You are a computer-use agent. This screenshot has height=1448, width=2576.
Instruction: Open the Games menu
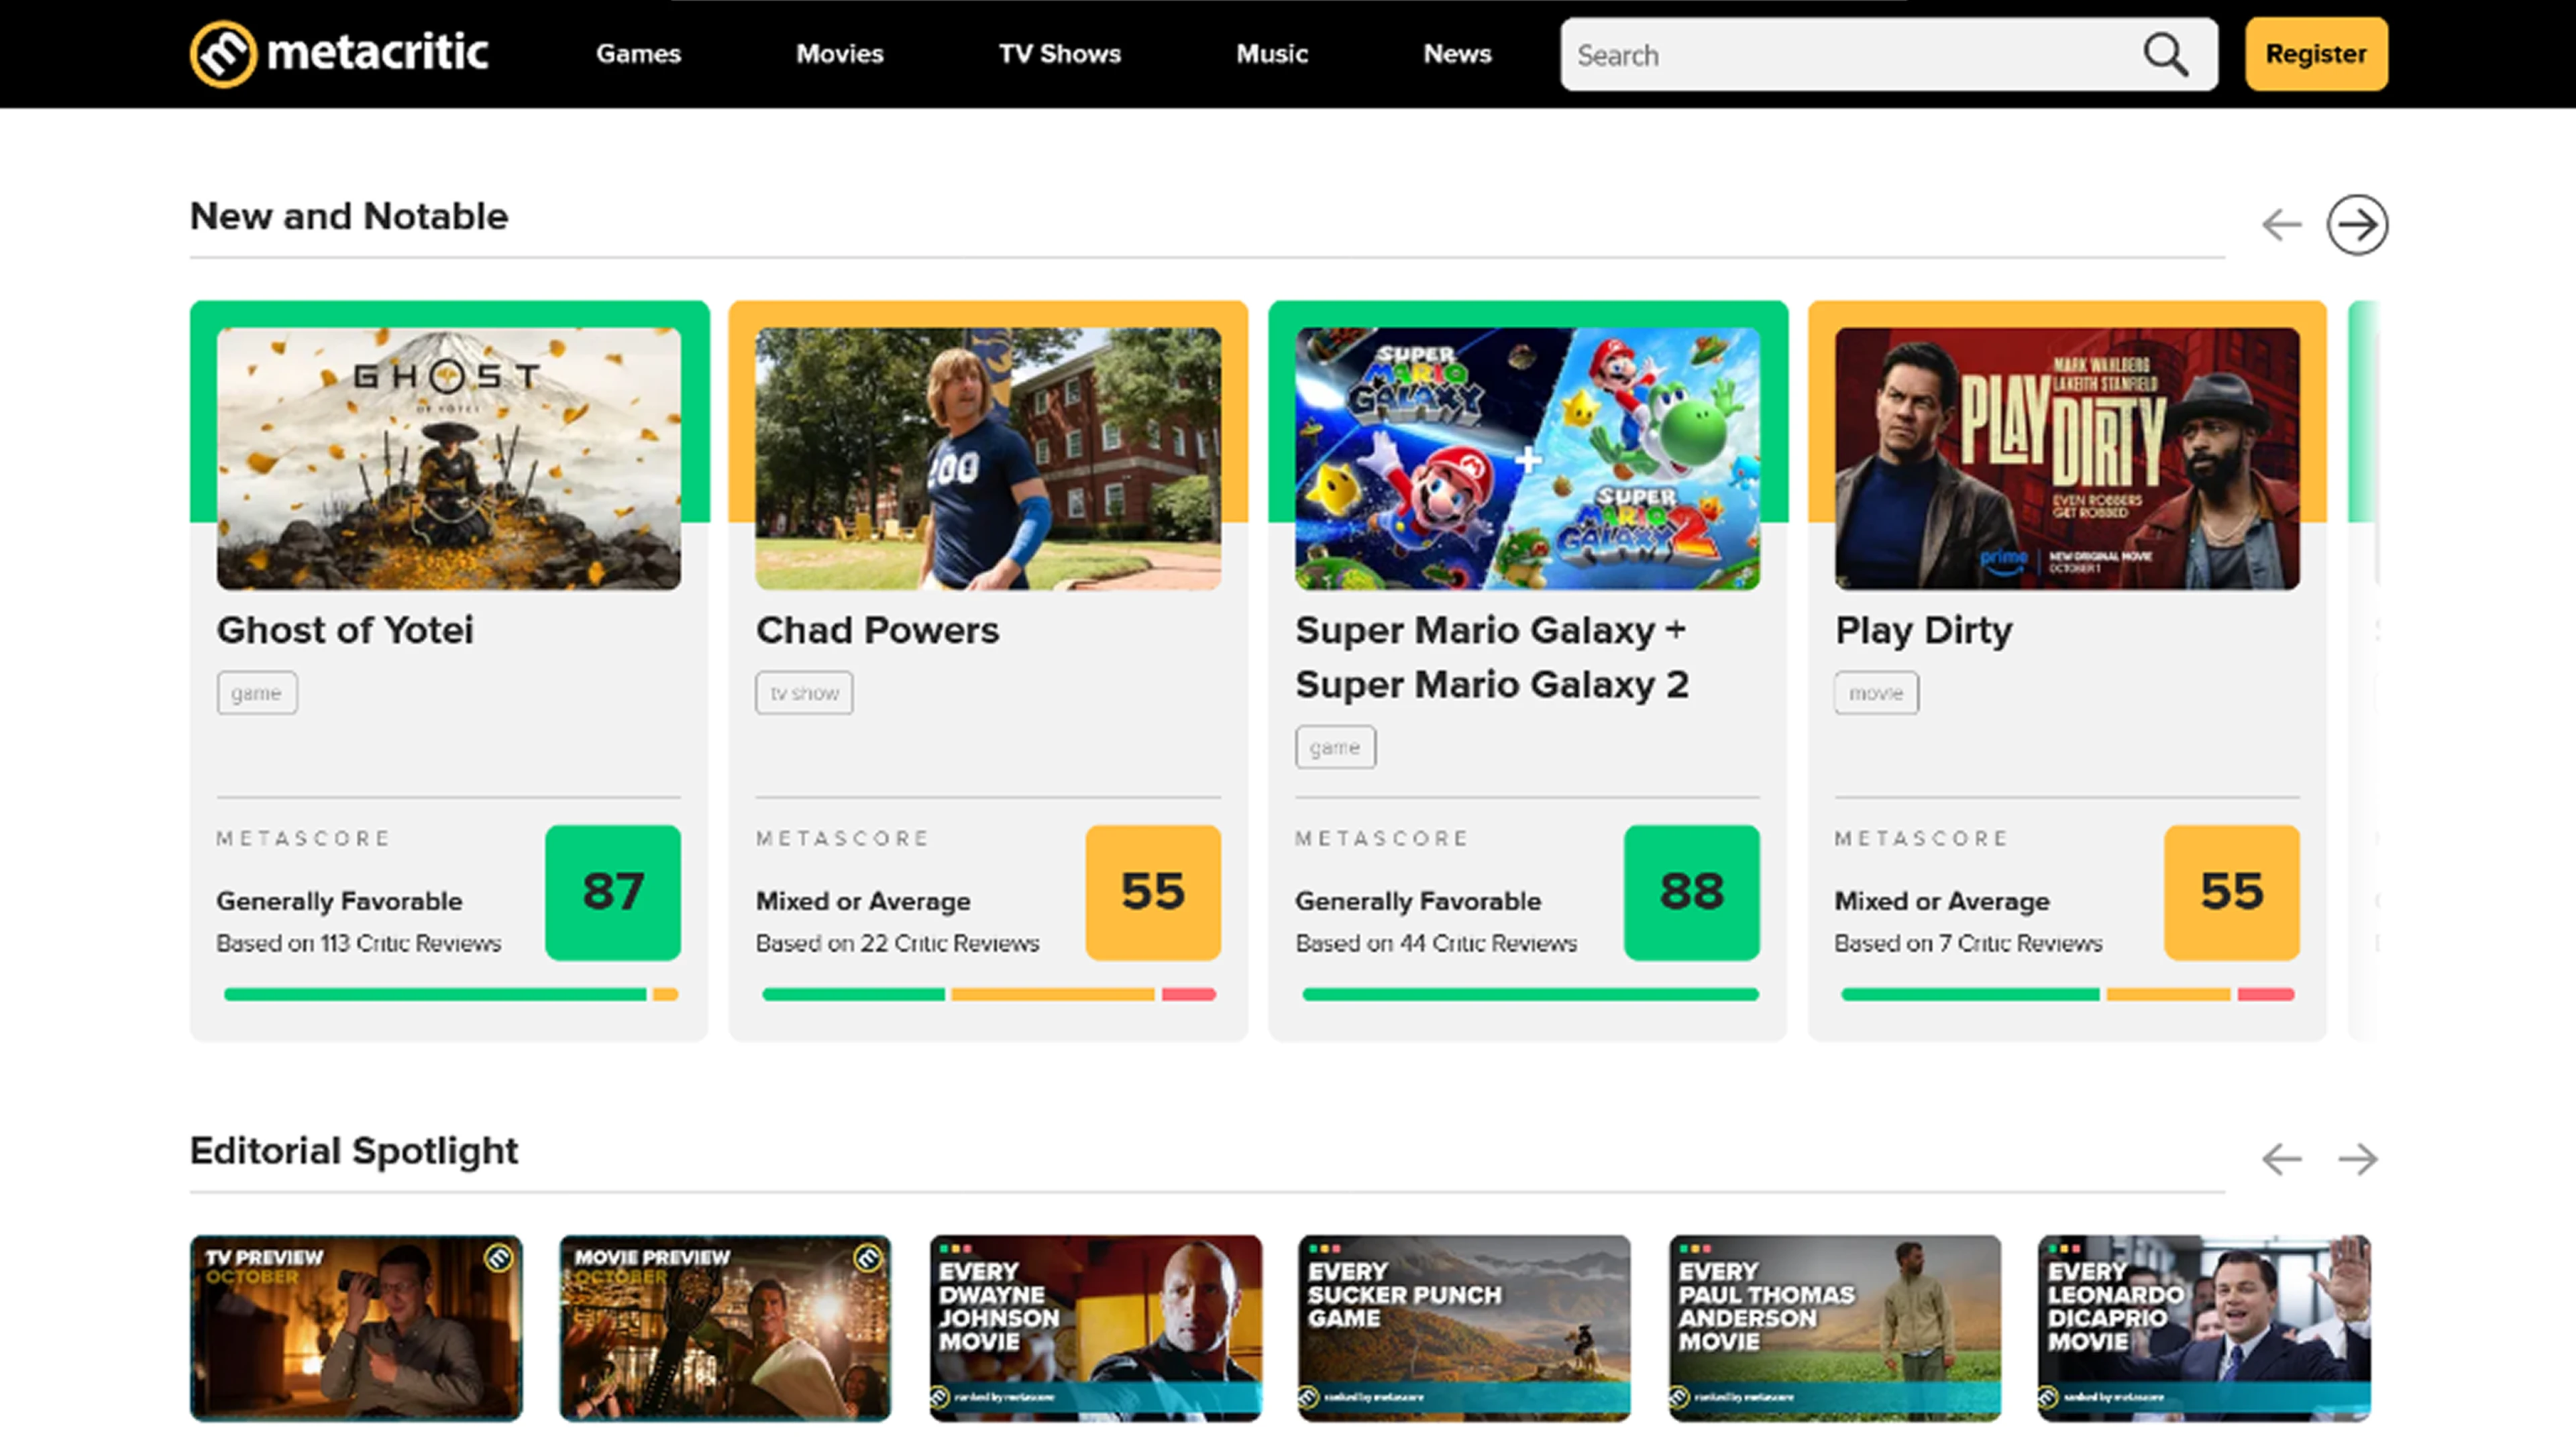tap(638, 54)
